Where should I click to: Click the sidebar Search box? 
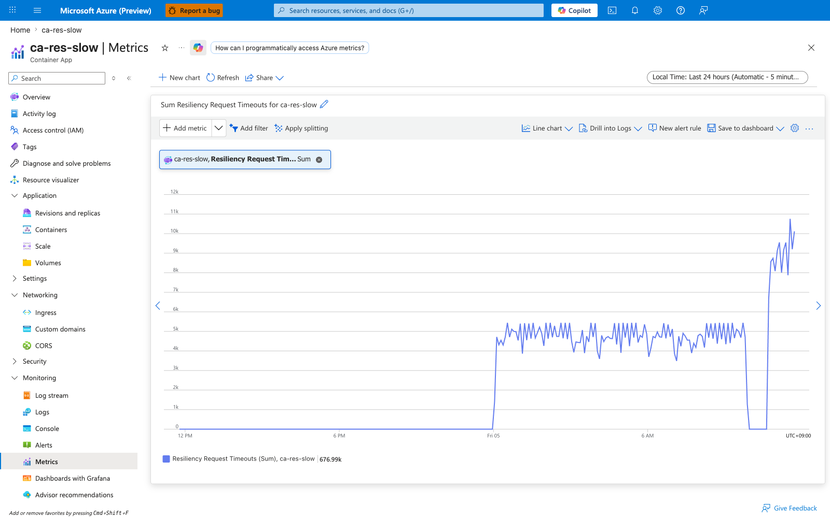point(57,78)
